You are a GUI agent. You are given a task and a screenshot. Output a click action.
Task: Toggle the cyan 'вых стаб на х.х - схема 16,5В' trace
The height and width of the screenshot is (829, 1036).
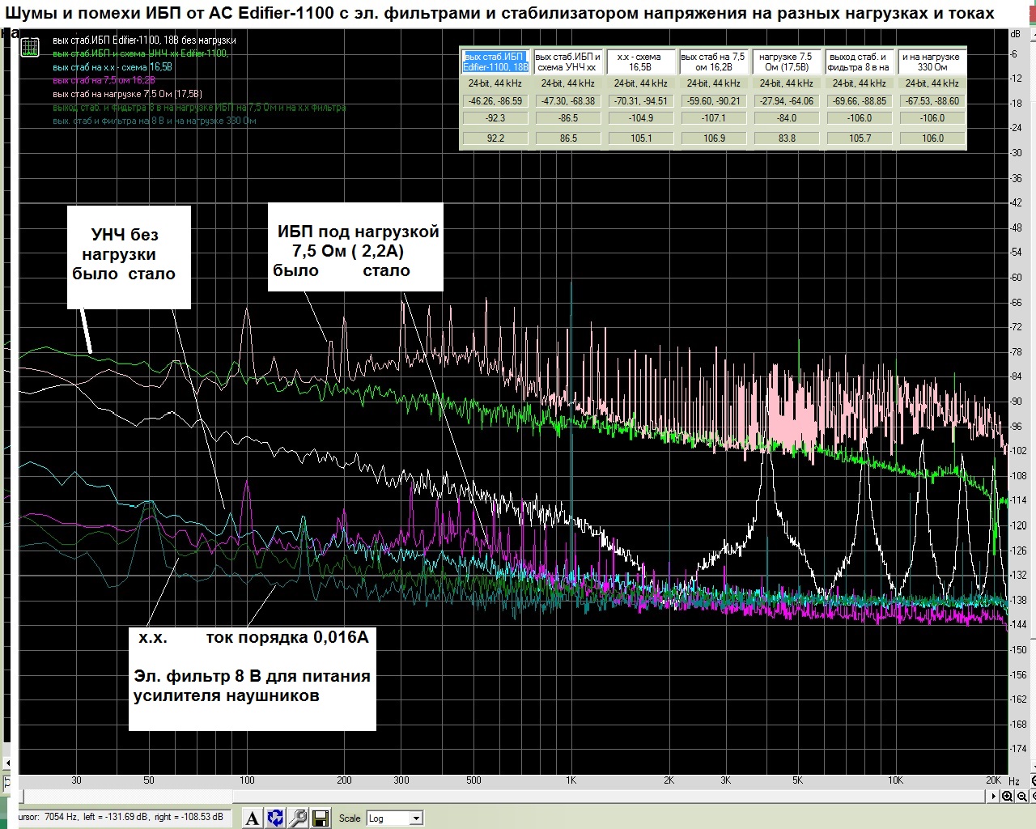tap(113, 67)
